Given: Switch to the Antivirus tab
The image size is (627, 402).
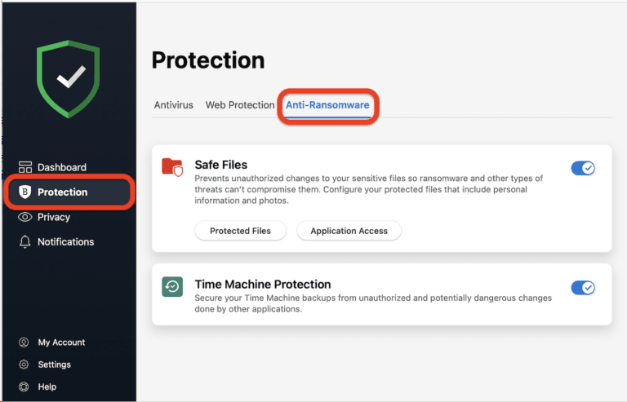Looking at the screenshot, I should 173,105.
